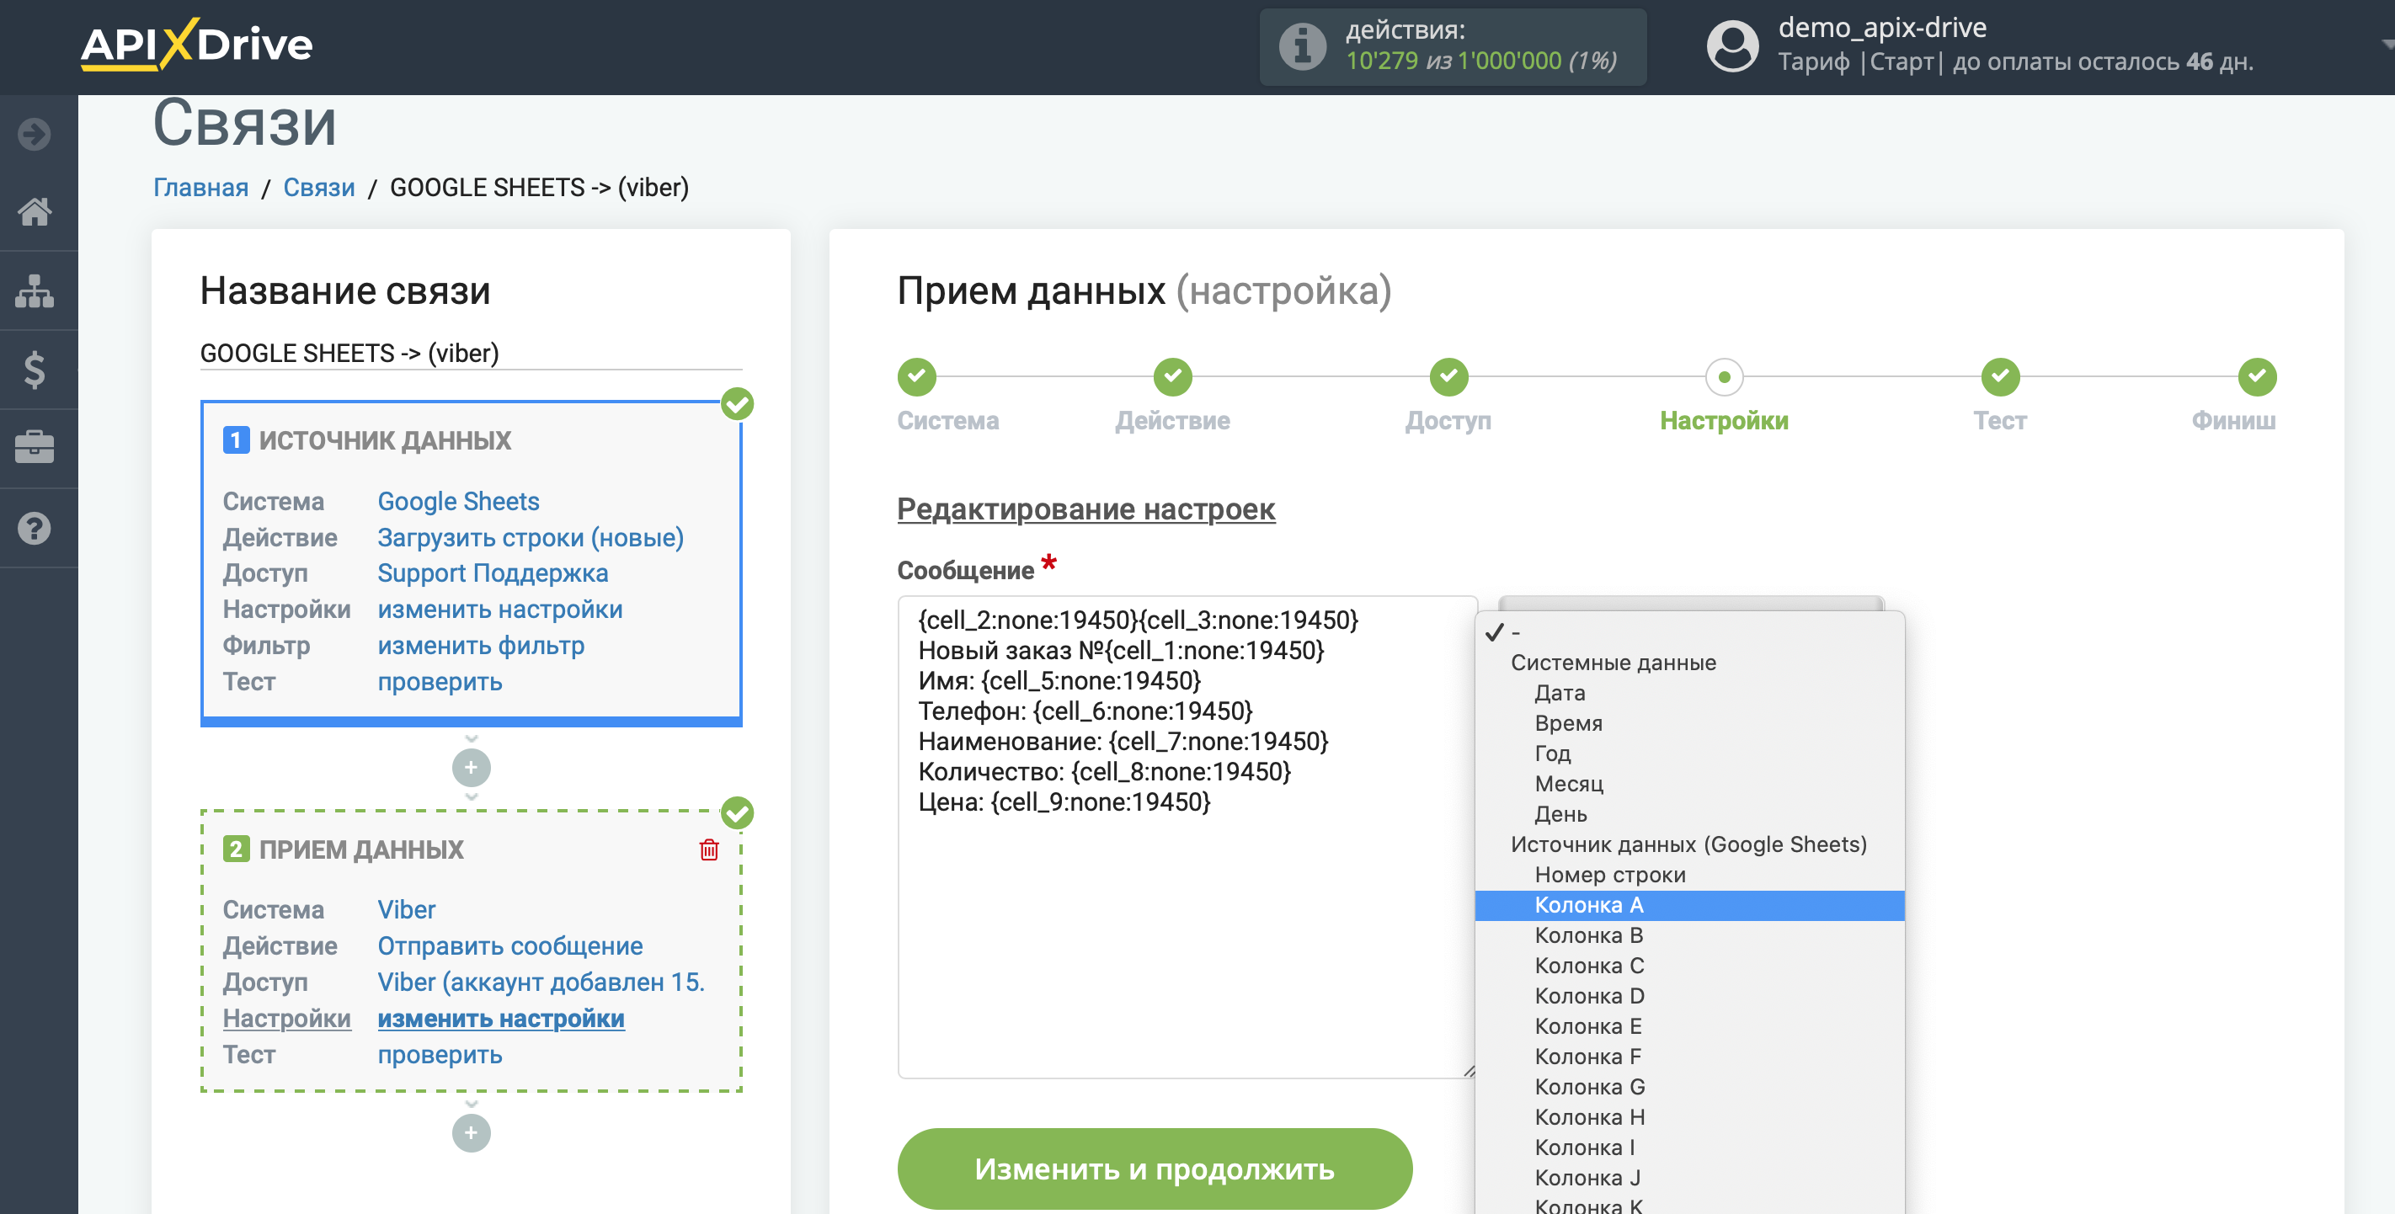The image size is (2395, 1214).
Task: Open Viber account access link
Action: 541,982
